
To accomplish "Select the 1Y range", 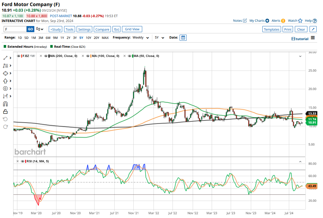I will point(62,38).
